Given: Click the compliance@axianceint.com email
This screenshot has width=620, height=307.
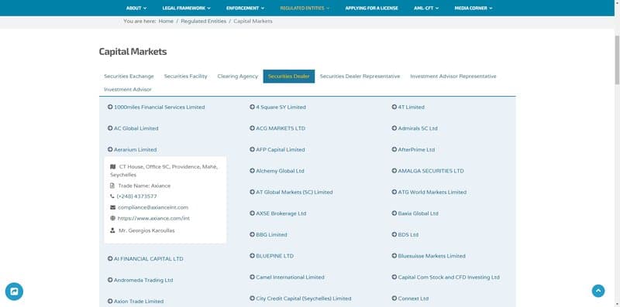Looking at the screenshot, I should click(x=153, y=207).
